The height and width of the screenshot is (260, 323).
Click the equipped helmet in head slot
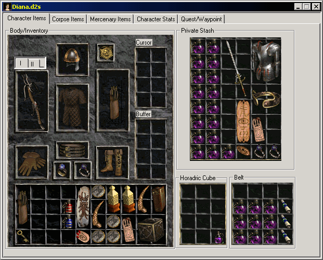click(72, 59)
